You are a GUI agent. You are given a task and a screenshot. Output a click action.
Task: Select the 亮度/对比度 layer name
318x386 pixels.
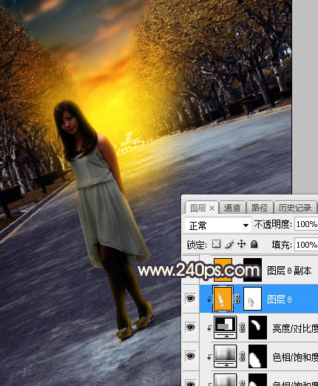click(295, 328)
